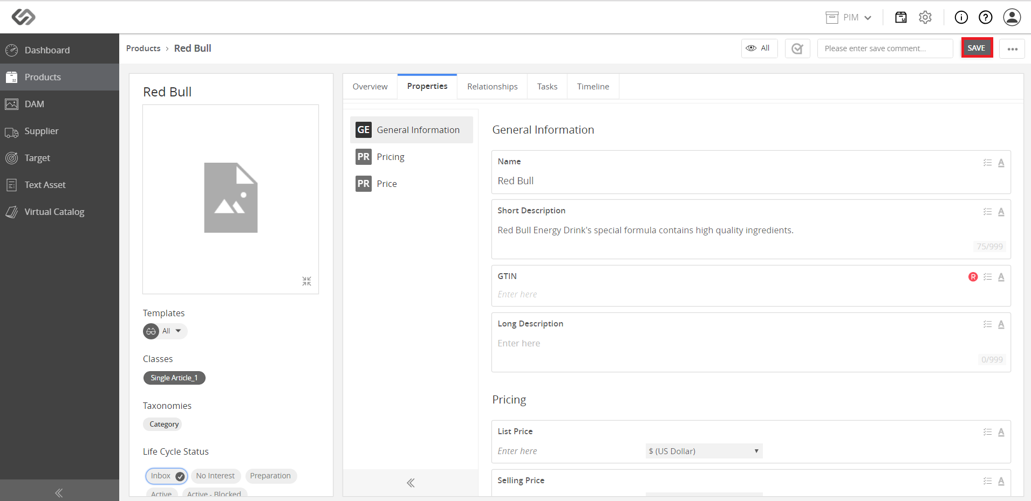This screenshot has width=1031, height=501.
Task: Select the Properties tab
Action: [427, 86]
